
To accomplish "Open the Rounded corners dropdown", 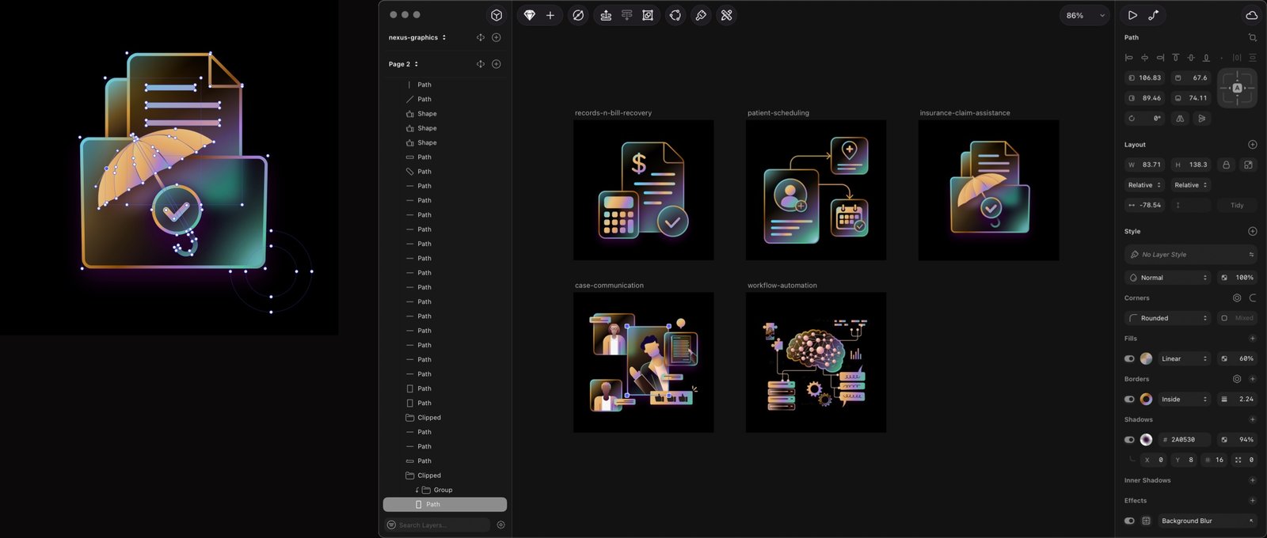I will [1168, 318].
